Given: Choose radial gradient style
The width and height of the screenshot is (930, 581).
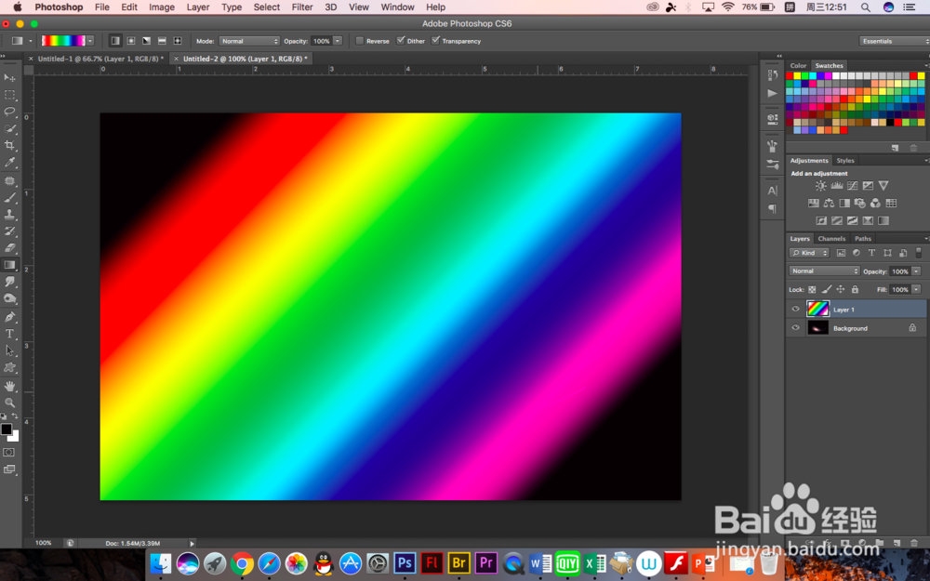Looking at the screenshot, I should click(131, 41).
